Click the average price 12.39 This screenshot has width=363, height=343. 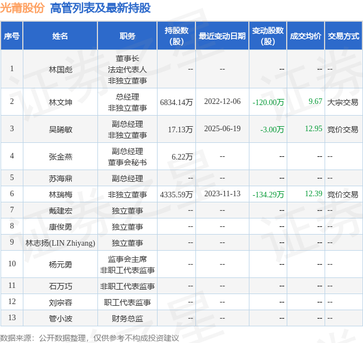click(x=313, y=193)
